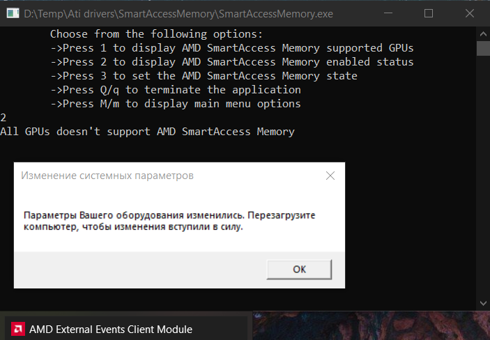Click the 'Press 2' enabled status line
490x340 pixels.
click(x=232, y=62)
